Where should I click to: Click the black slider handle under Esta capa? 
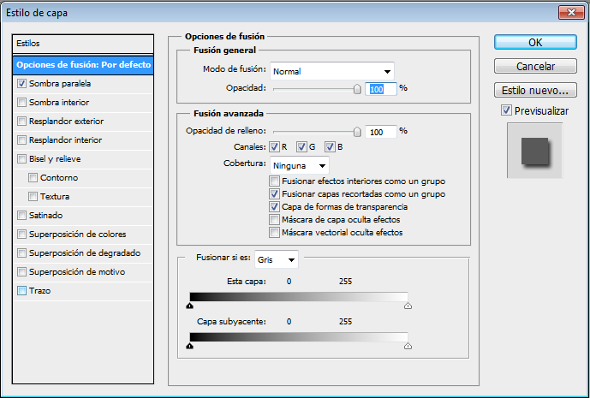189,304
